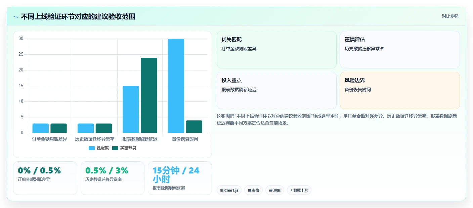
Task: Click the dark green bar for 订单金额对账差异
Action: pyautogui.click(x=59, y=128)
